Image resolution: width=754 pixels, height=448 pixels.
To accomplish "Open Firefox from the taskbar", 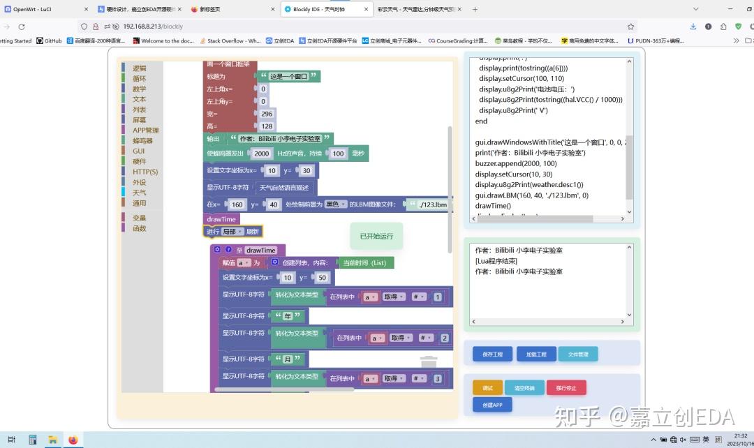I will 73,440.
